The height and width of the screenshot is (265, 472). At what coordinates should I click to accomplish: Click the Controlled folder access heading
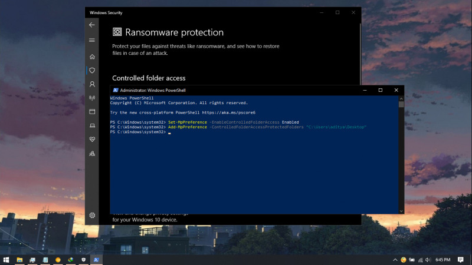(149, 78)
